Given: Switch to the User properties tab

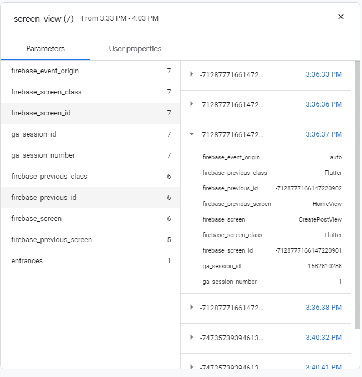Looking at the screenshot, I should point(135,49).
